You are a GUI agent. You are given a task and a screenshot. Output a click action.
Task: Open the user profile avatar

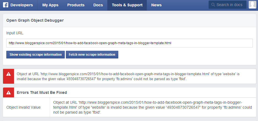[252, 5]
